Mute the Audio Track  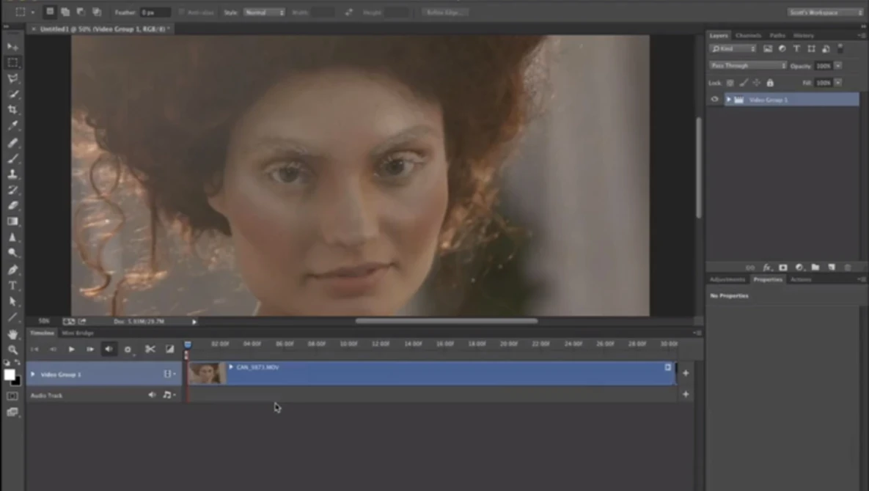coord(152,395)
